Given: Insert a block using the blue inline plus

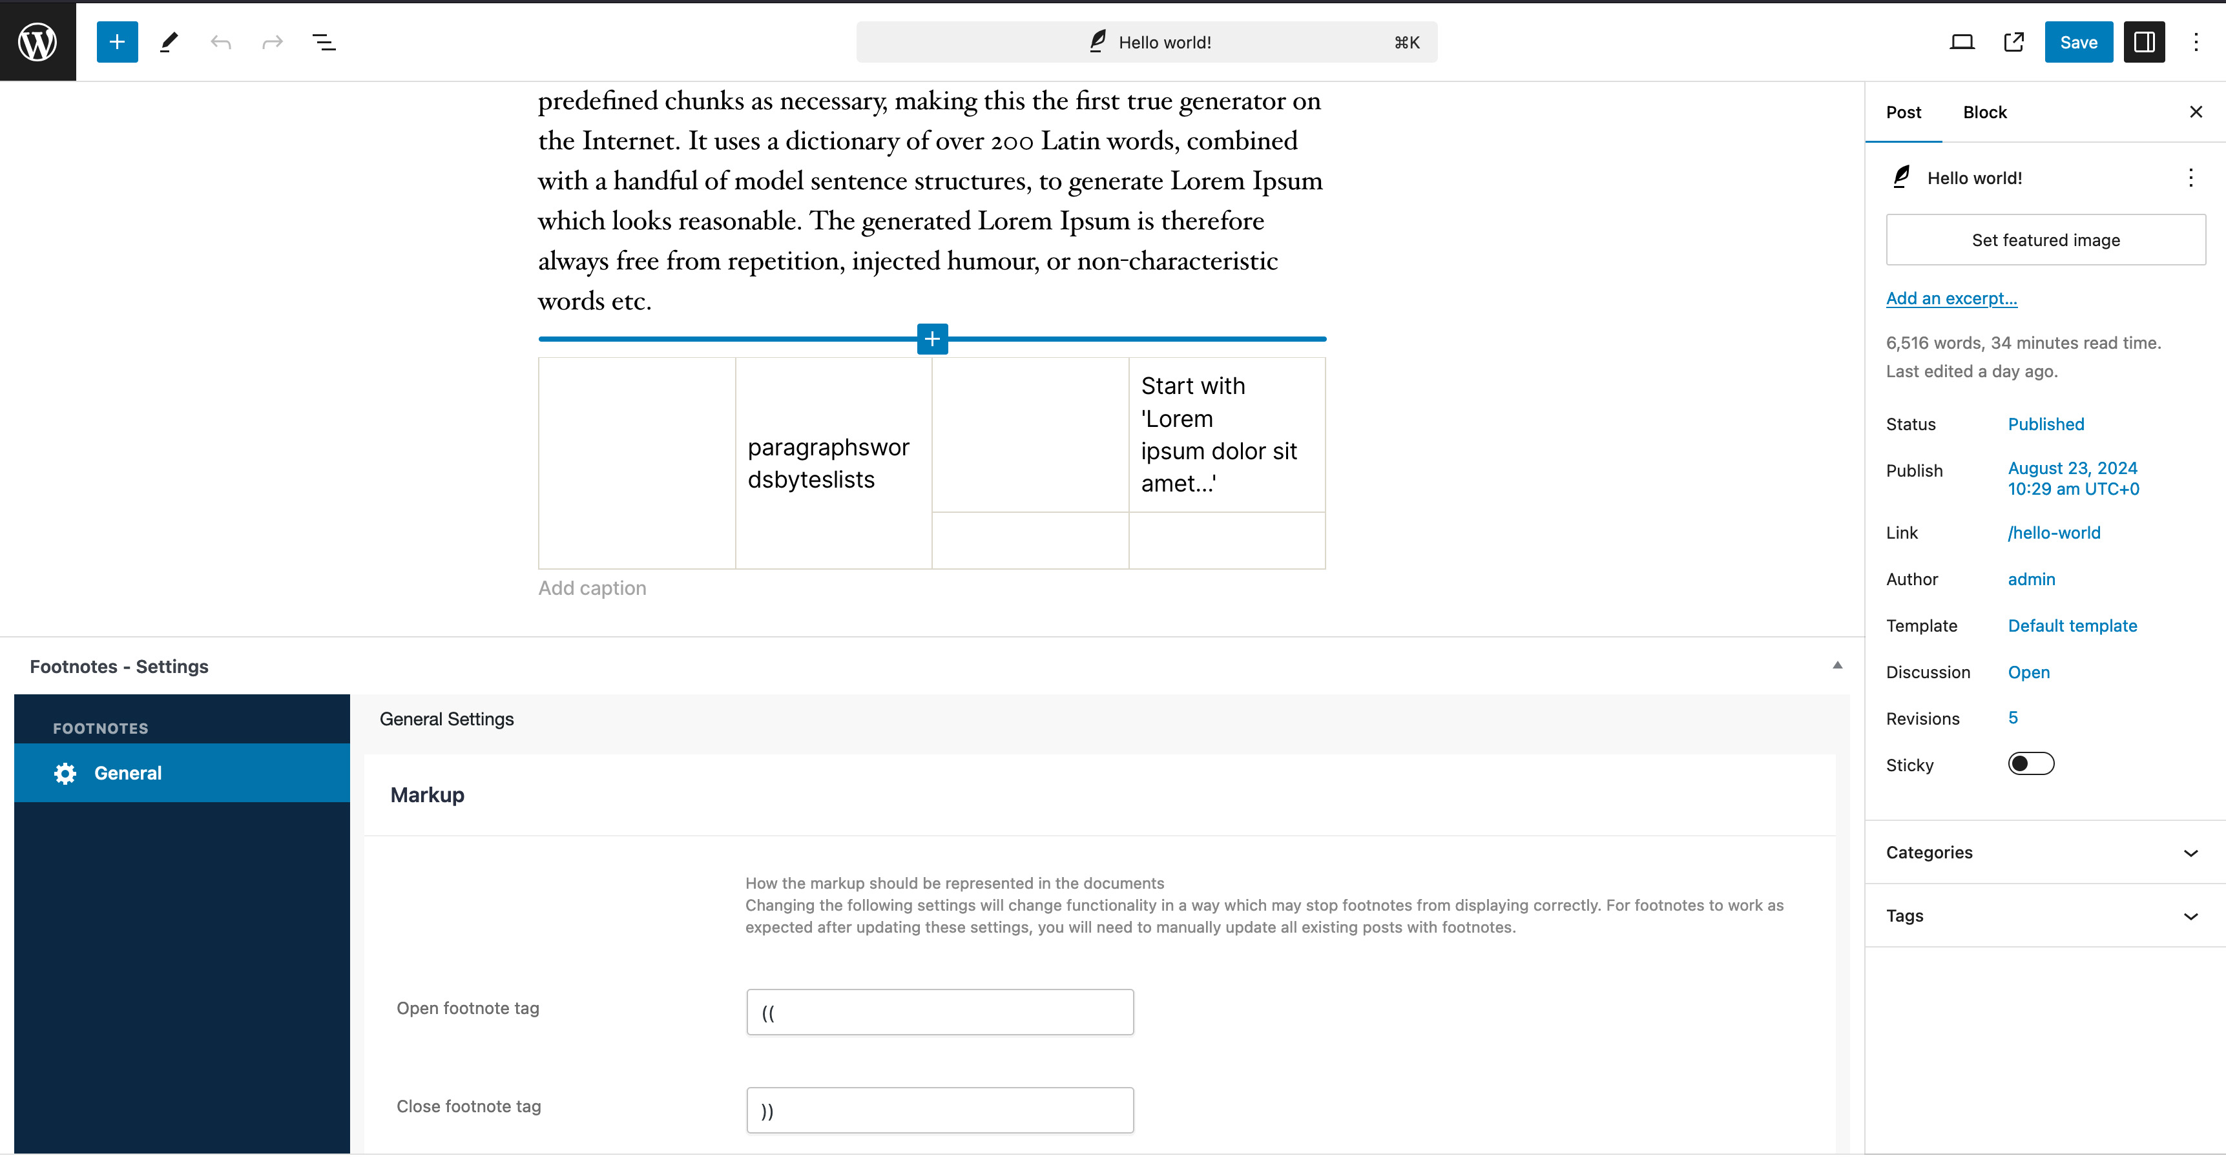Looking at the screenshot, I should tap(932, 338).
